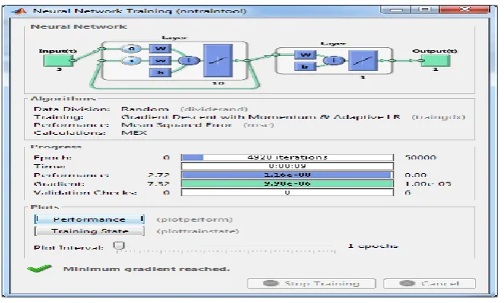Click the Performance progress bar

287,175
